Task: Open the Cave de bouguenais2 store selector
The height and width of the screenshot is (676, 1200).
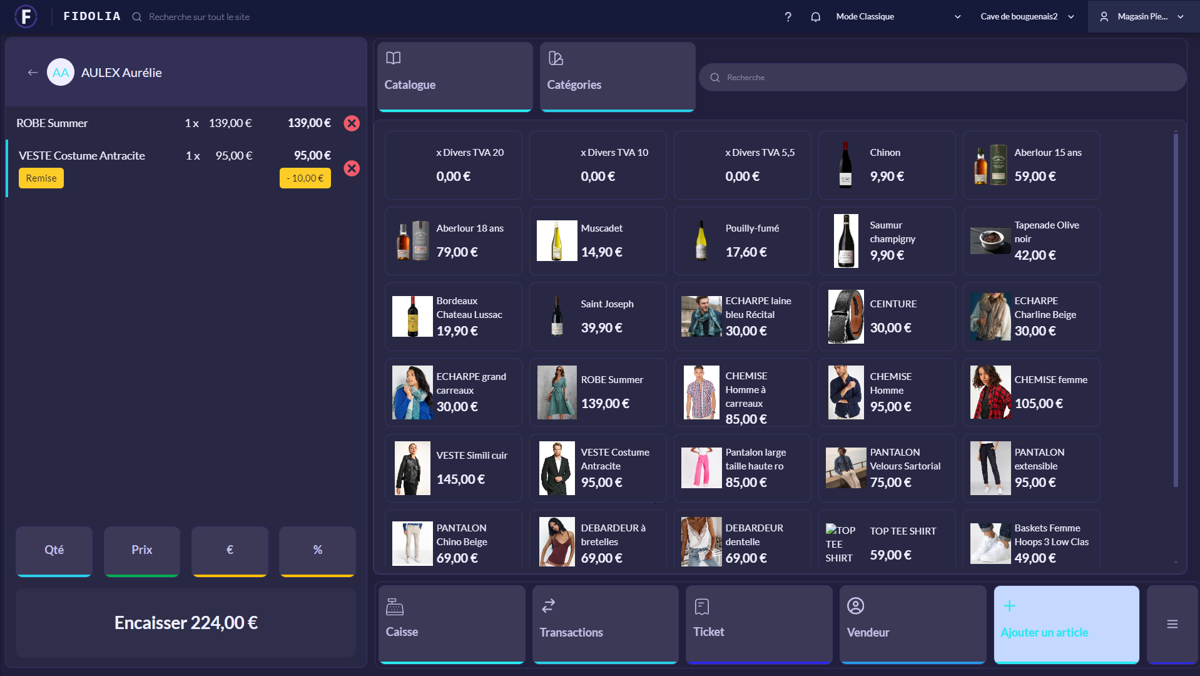Action: (x=1027, y=17)
